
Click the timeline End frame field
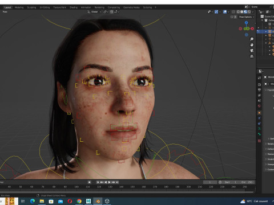[247, 182]
